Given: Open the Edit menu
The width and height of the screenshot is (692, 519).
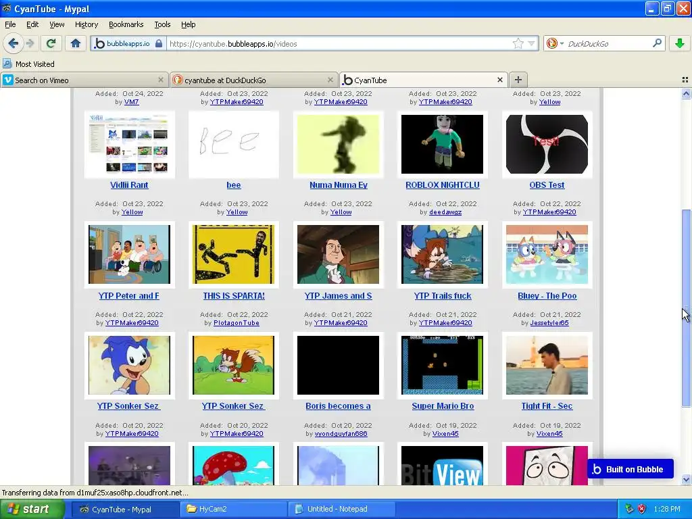Looking at the screenshot, I should [x=32, y=24].
